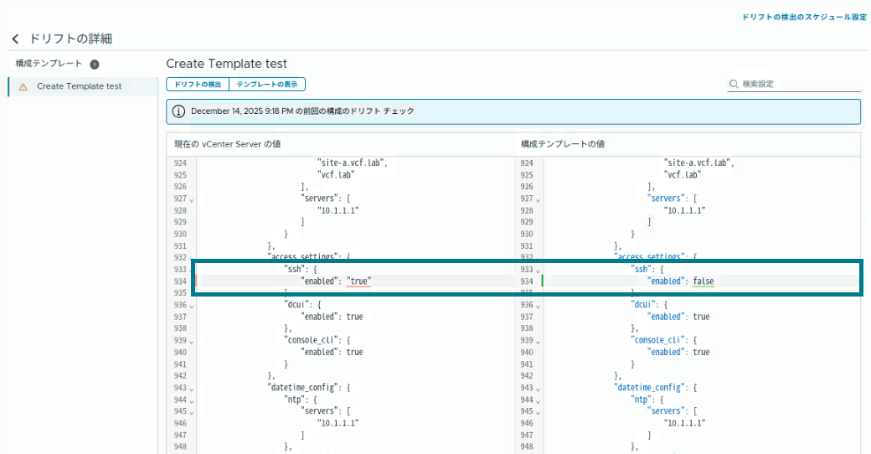Collapse line 933 ssh block in template pane

coord(539,271)
